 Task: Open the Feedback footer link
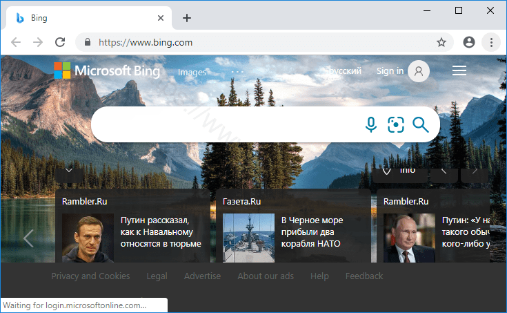364,276
